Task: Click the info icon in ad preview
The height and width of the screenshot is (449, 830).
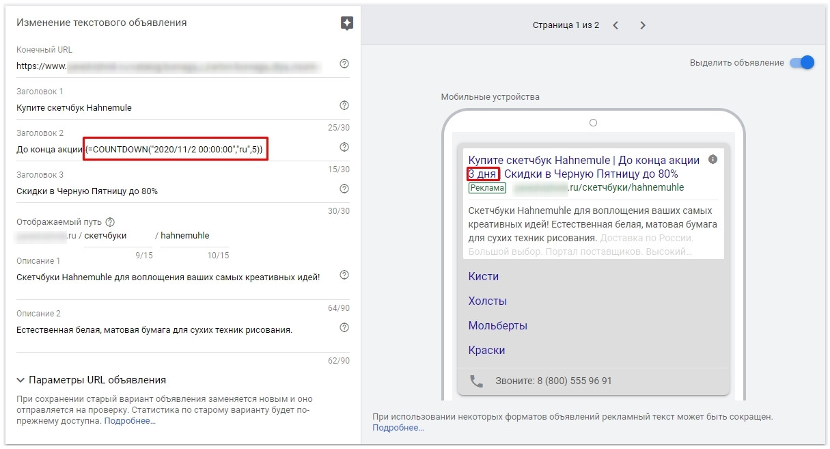Action: (713, 159)
